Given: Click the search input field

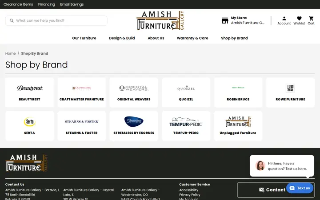Looking at the screenshot, I should coord(56,20).
